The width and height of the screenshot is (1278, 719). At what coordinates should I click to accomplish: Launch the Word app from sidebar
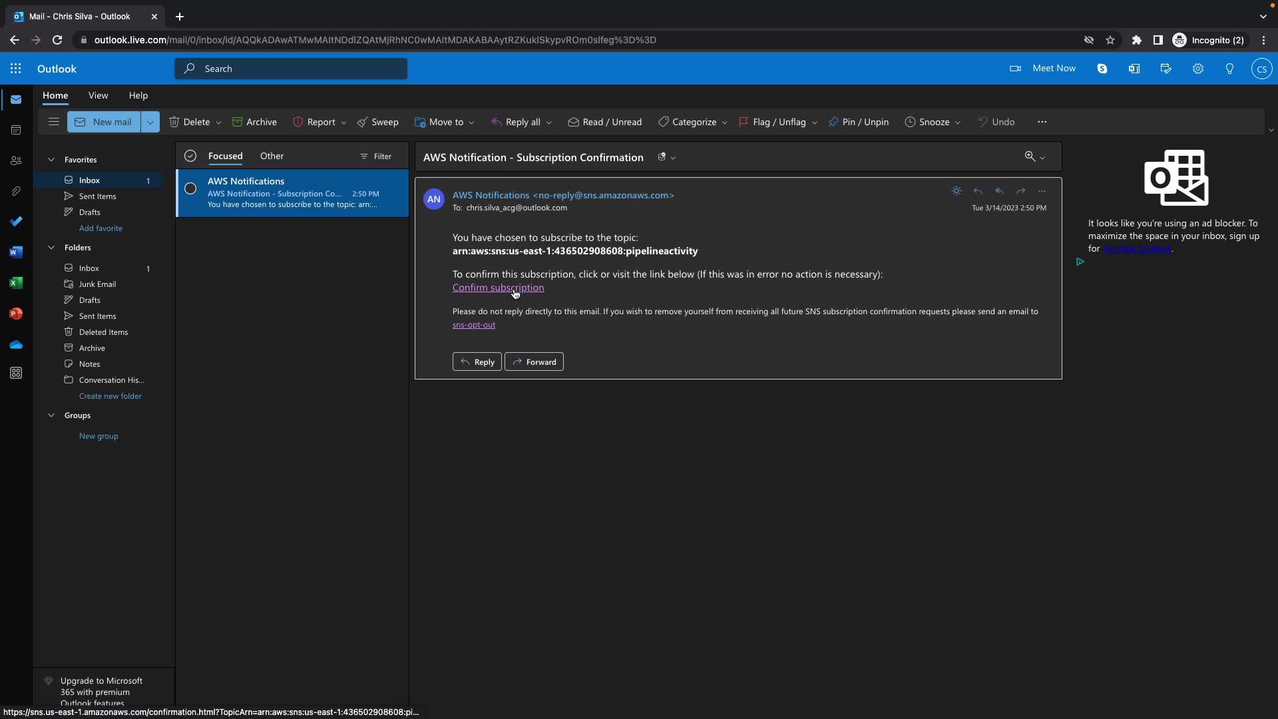tap(16, 252)
